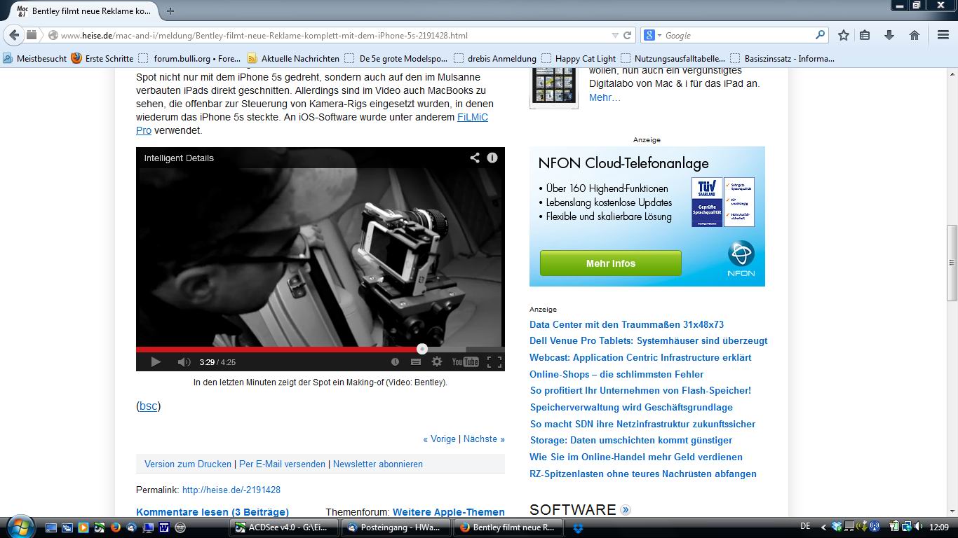The width and height of the screenshot is (958, 538).
Task: Click the YouTube logo in player
Action: tap(465, 362)
